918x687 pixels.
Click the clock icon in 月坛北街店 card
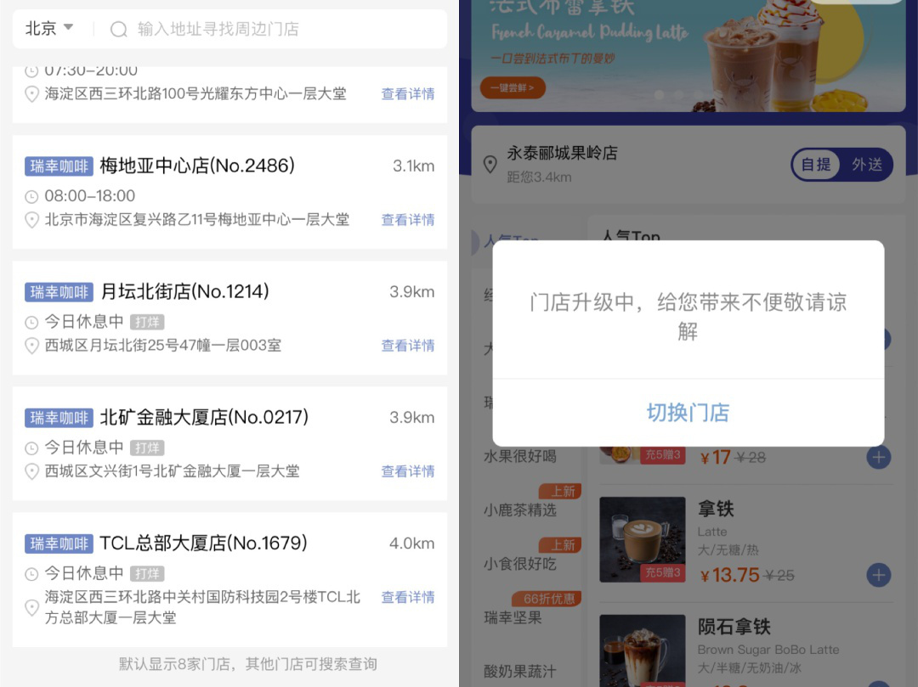31,322
